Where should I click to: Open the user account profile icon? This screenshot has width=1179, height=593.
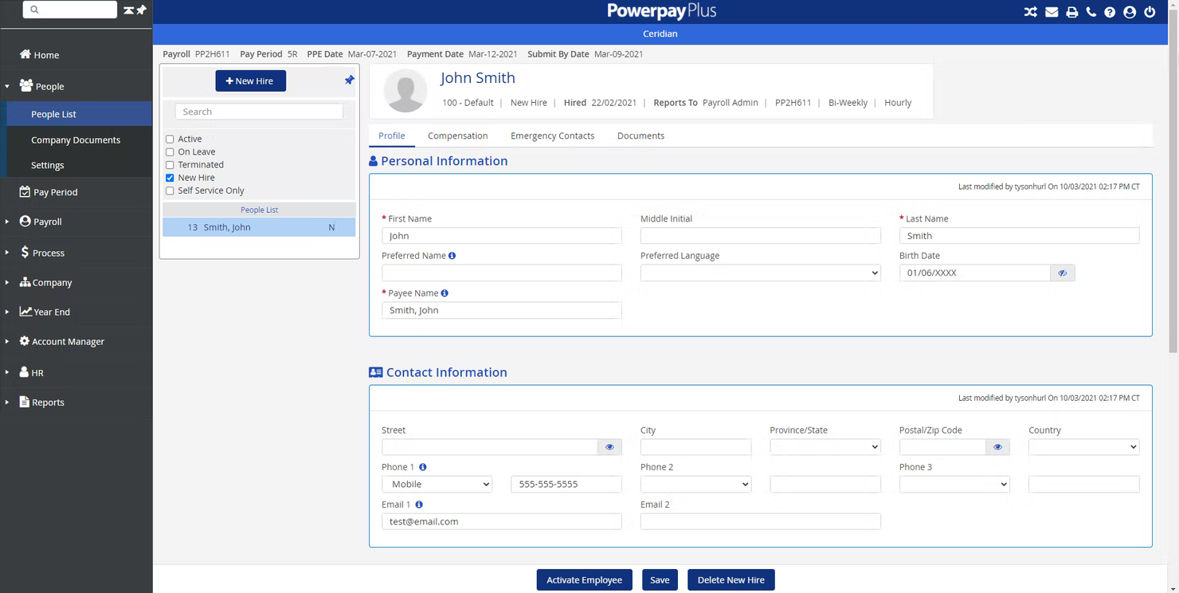coord(1130,12)
